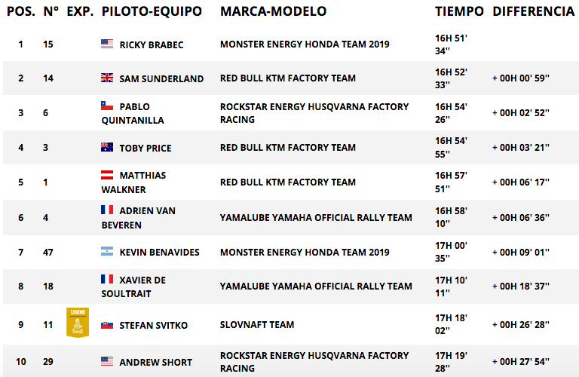Click the gold Legend Dakar badge
Viewport: 579px width, 377px height.
[78, 323]
